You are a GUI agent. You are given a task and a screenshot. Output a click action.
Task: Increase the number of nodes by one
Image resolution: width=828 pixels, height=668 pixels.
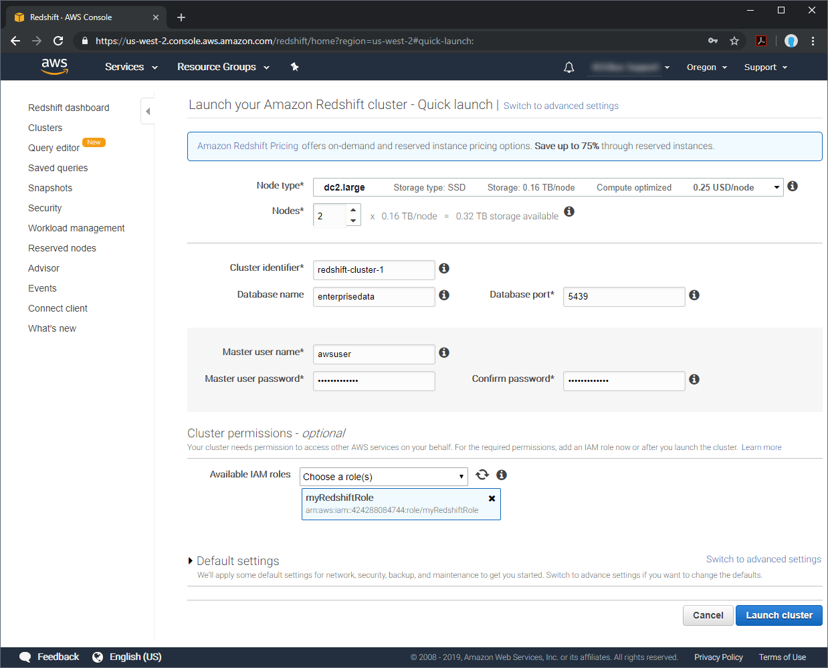[x=353, y=210]
